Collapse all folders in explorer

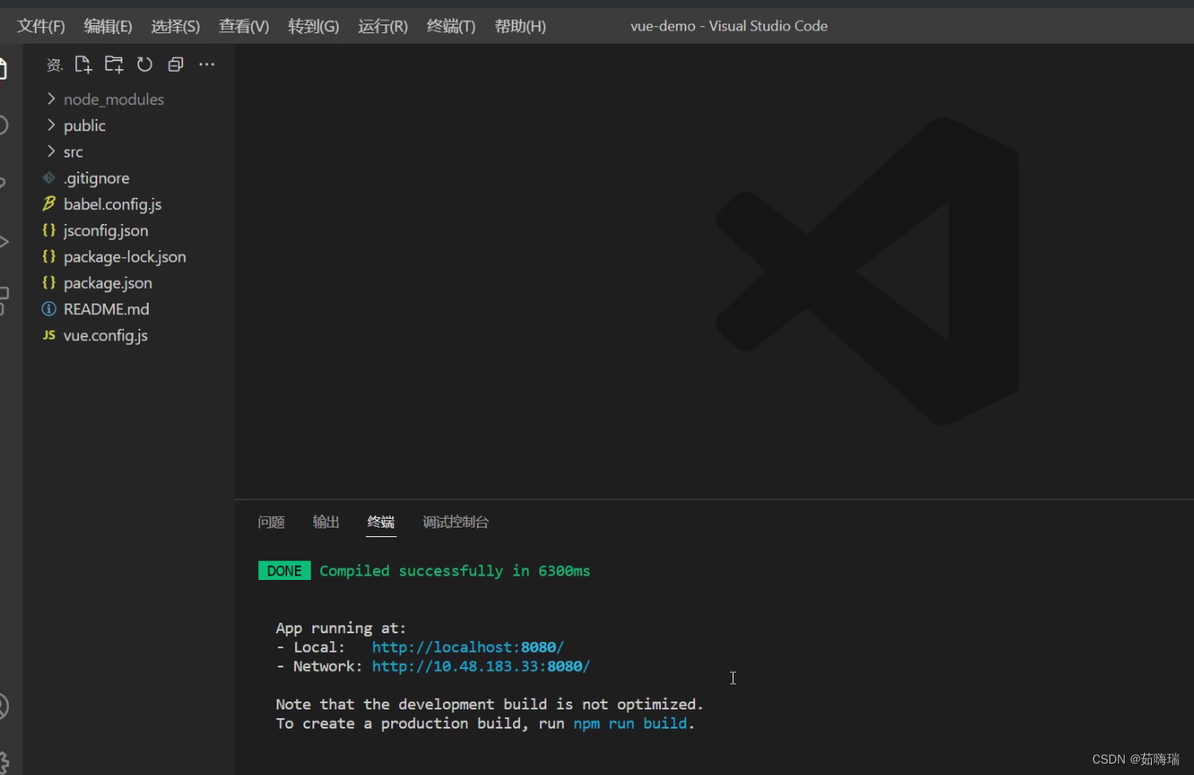pos(175,64)
